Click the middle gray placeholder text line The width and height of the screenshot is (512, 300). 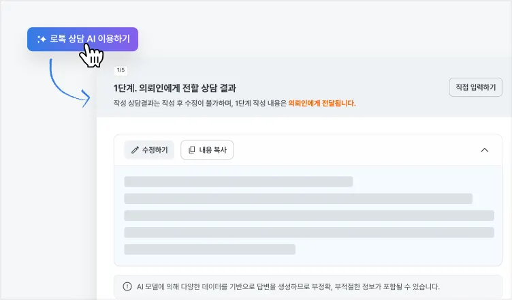click(x=309, y=215)
